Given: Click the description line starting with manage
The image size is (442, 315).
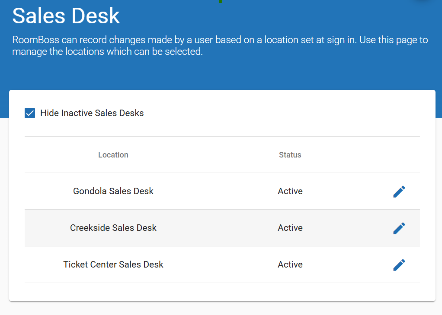Looking at the screenshot, I should click(x=107, y=52).
